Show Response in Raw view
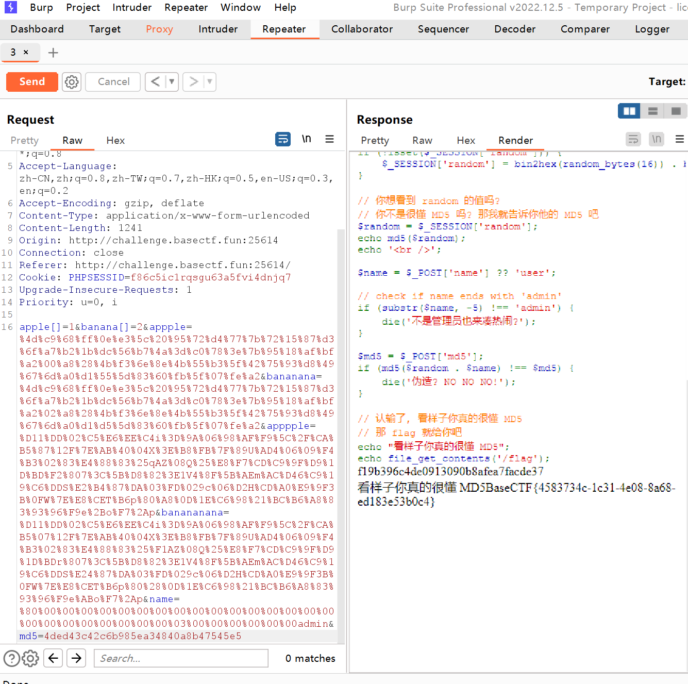The image size is (688, 684). click(422, 140)
